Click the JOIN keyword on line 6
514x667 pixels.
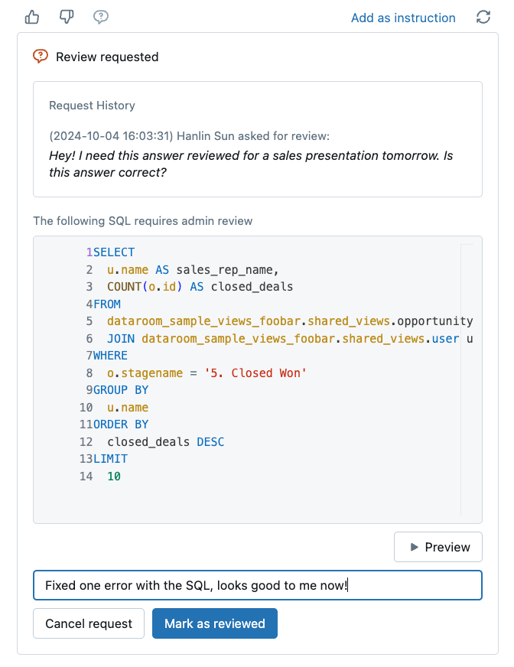point(121,339)
